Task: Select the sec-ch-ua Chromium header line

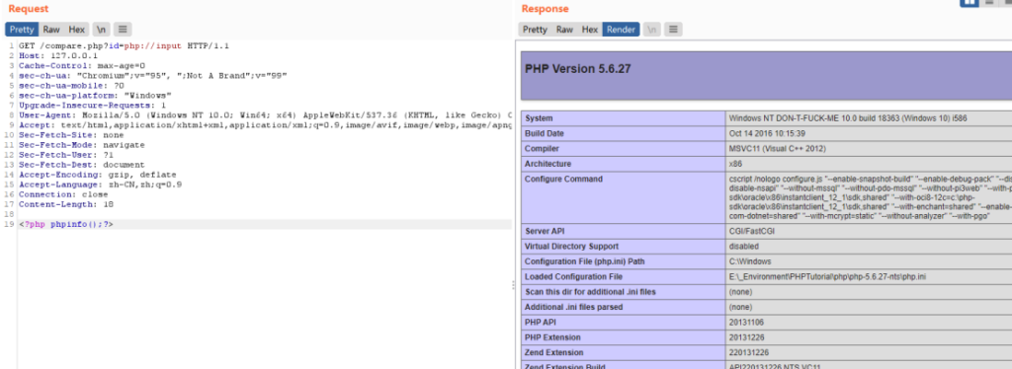Action: 153,76
